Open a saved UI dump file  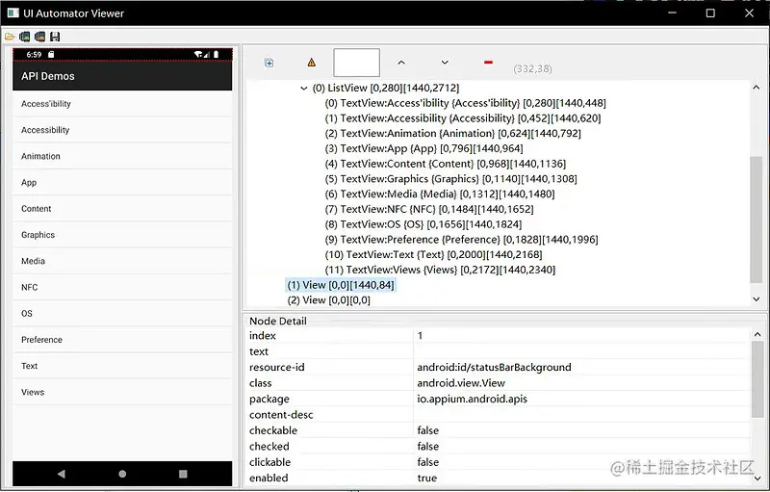coord(10,37)
